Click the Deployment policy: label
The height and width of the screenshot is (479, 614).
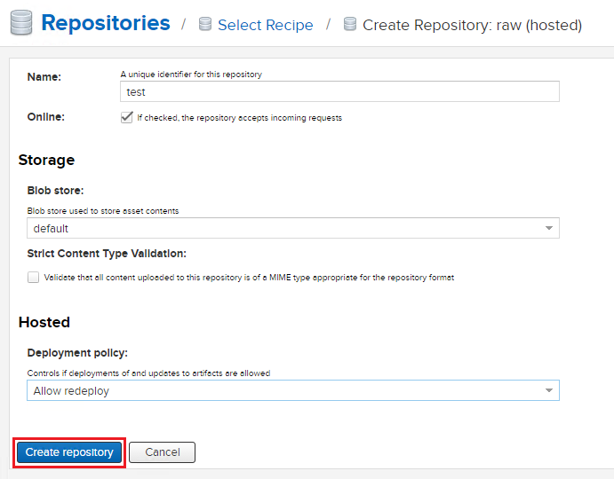(77, 353)
